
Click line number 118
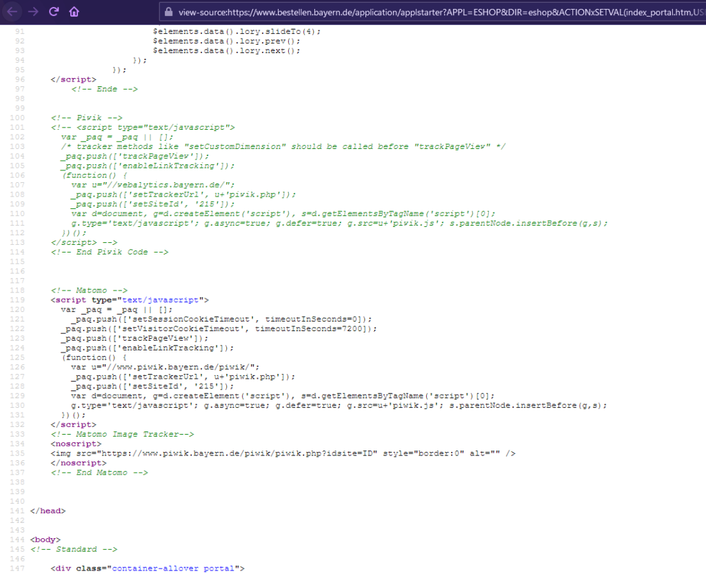[17, 290]
